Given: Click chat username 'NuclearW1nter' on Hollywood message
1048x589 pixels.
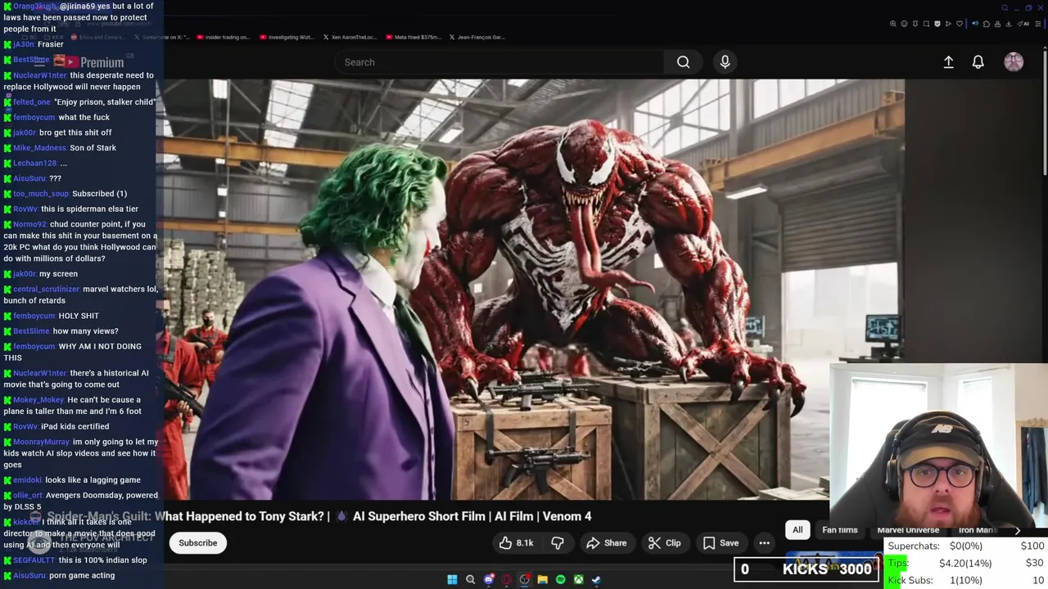Looking at the screenshot, I should coord(40,75).
